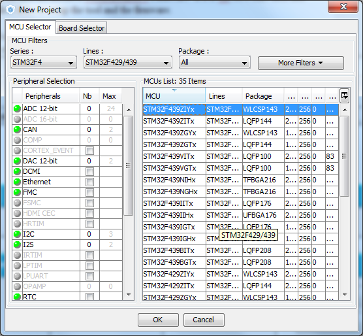Click the green dot beside I2S
Image resolution: width=363 pixels, height=336 pixels.
[17, 244]
